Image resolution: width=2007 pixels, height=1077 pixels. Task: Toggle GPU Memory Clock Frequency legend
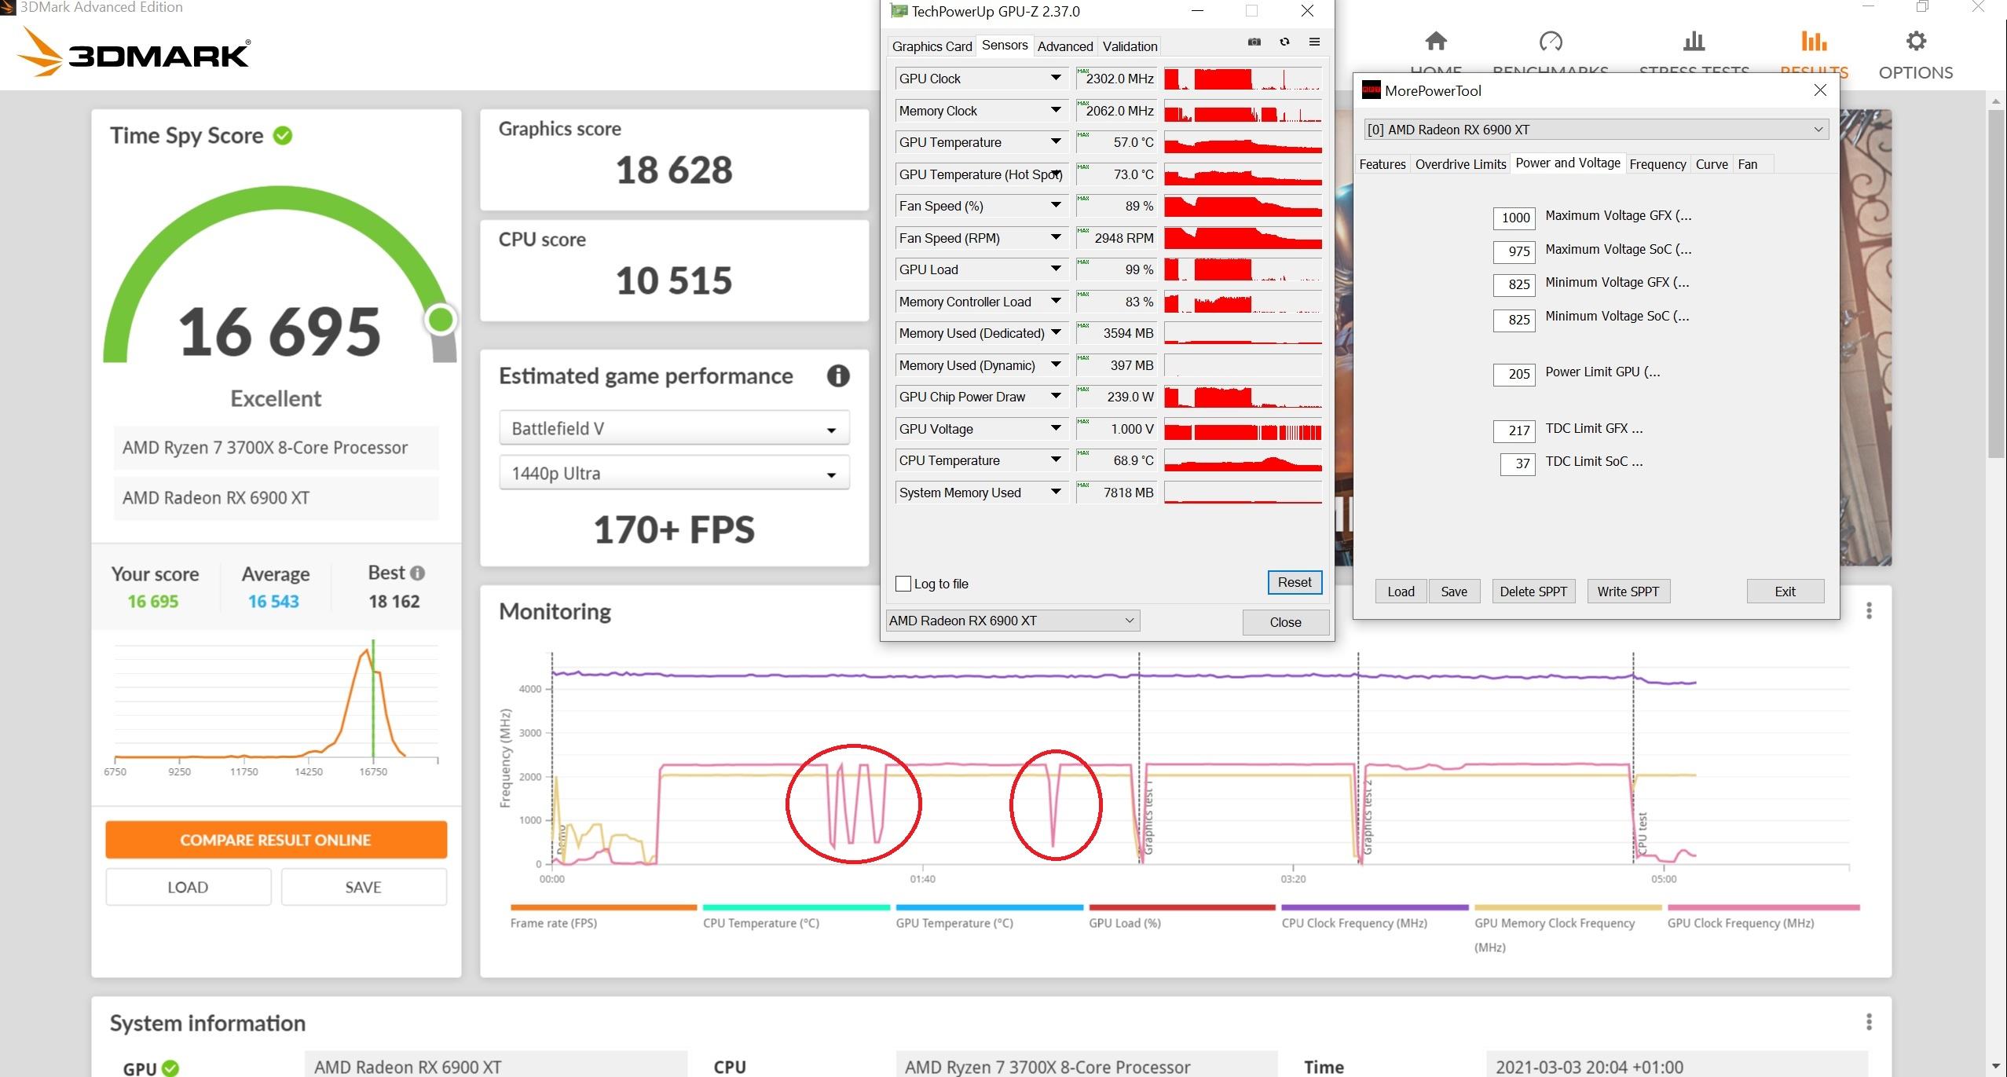tap(1568, 929)
